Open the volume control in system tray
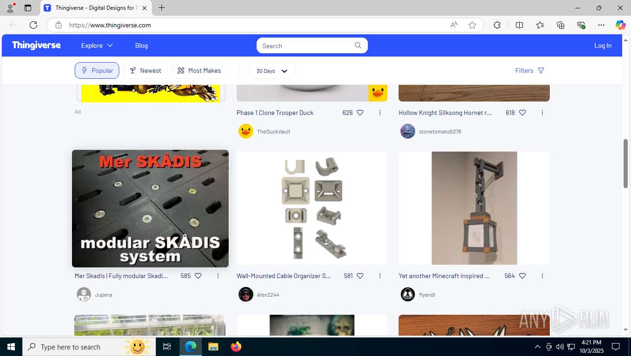The image size is (631, 356). pyautogui.click(x=560, y=347)
